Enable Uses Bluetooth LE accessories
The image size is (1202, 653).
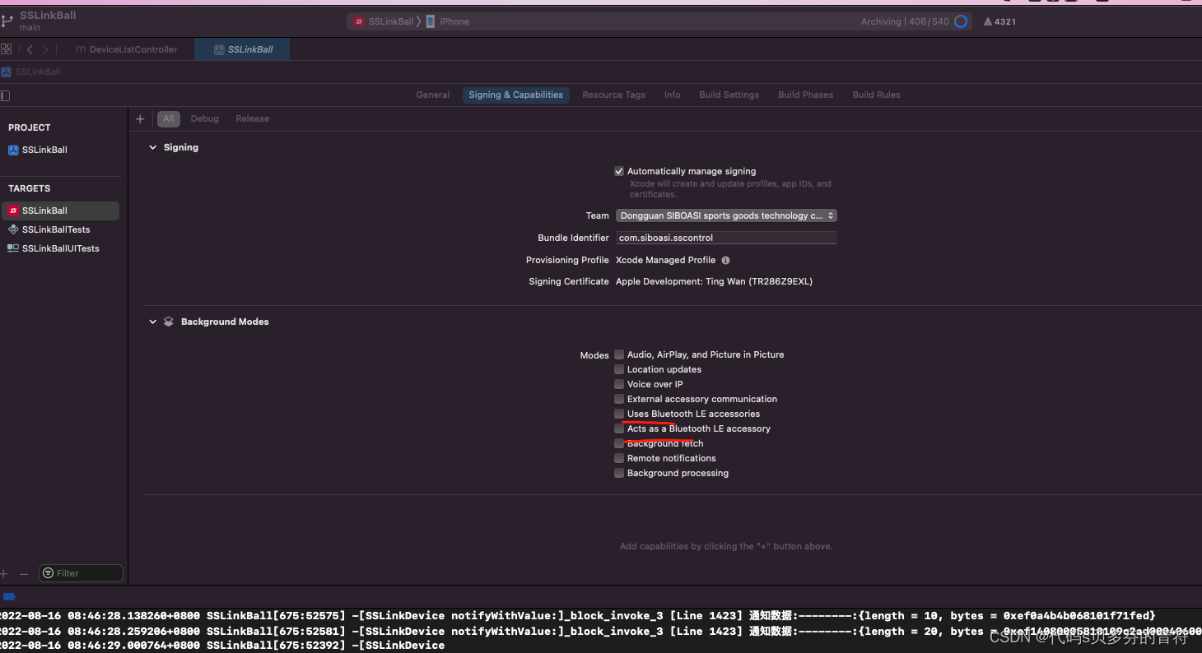[x=619, y=414]
